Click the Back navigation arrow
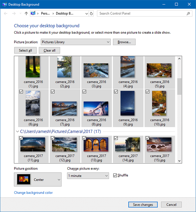The height and width of the screenshot is (212, 196). click(5, 14)
